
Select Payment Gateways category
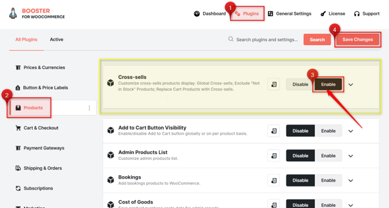[x=40, y=148]
